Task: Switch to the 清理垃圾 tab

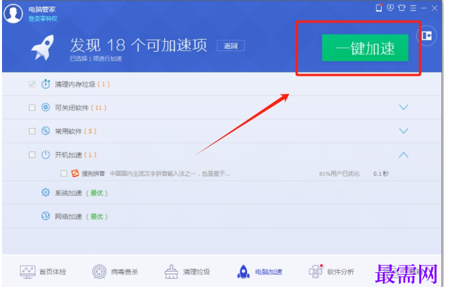Action: pyautogui.click(x=187, y=272)
